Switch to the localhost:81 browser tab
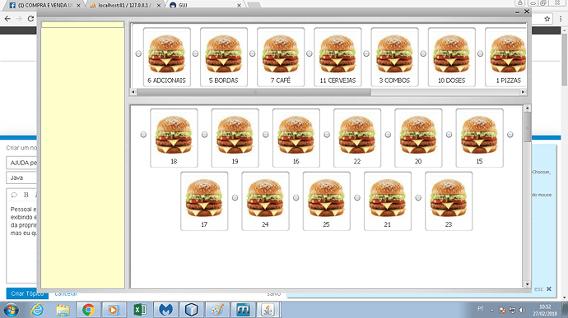Viewport: 568px width, 318px height. click(x=125, y=5)
